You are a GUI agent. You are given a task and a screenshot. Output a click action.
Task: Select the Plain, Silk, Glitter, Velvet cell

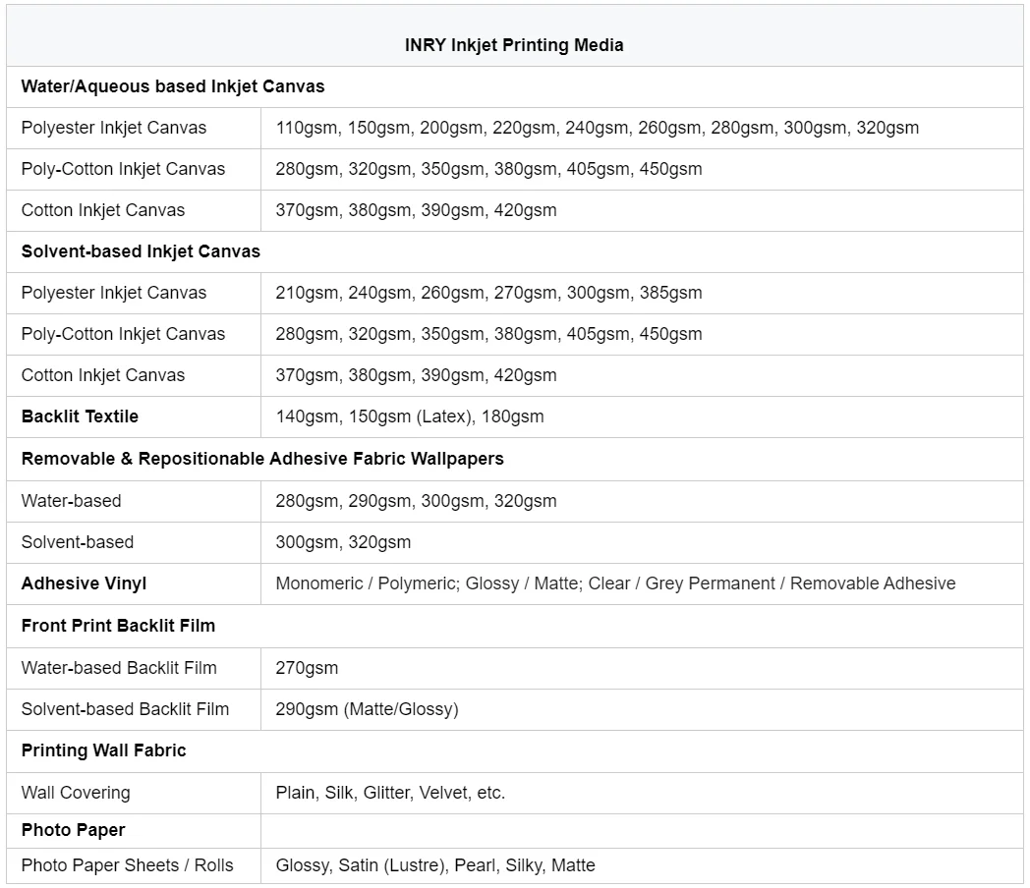pyautogui.click(x=390, y=793)
